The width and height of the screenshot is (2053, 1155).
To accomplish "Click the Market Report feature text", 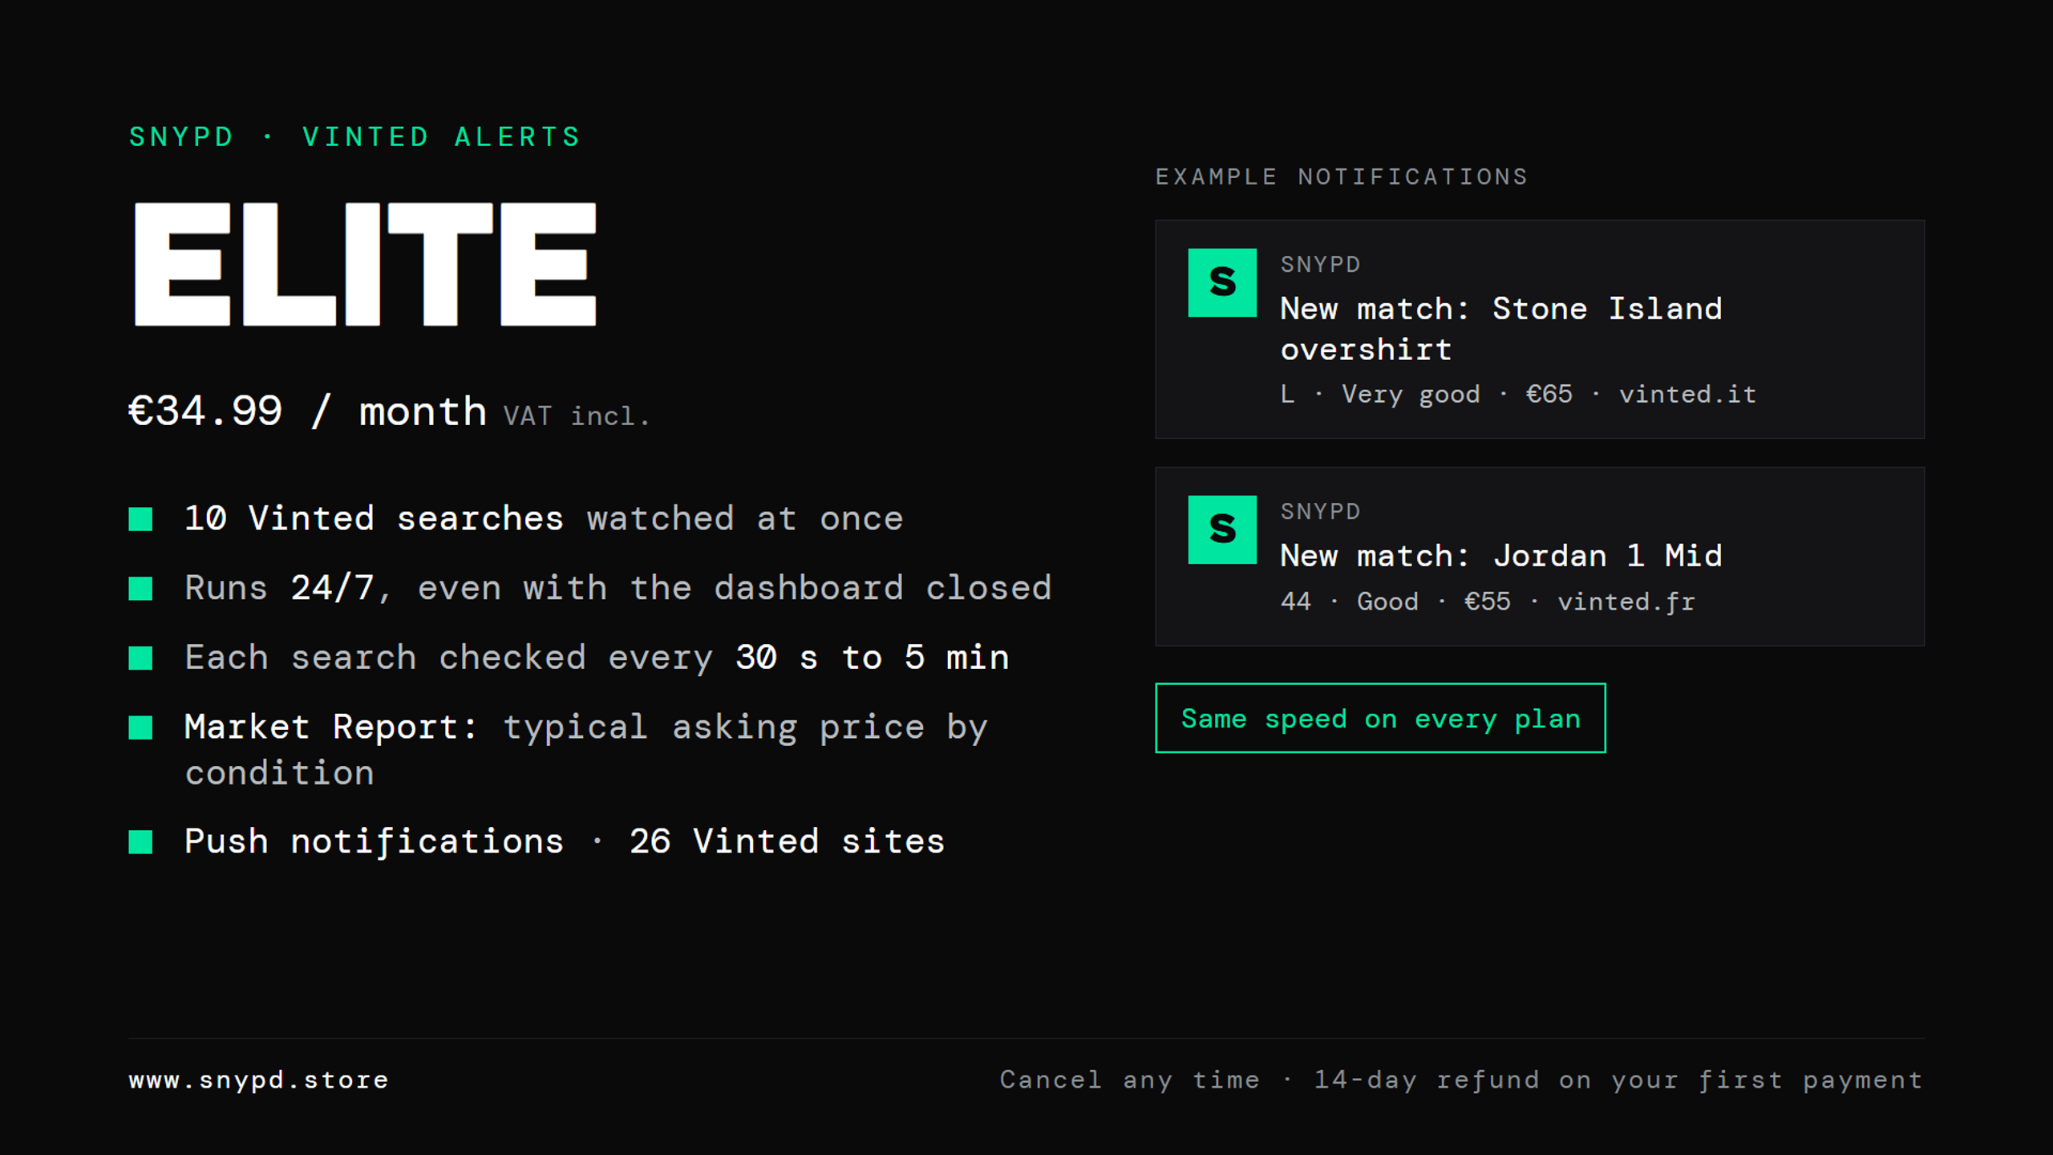I will click(x=586, y=750).
